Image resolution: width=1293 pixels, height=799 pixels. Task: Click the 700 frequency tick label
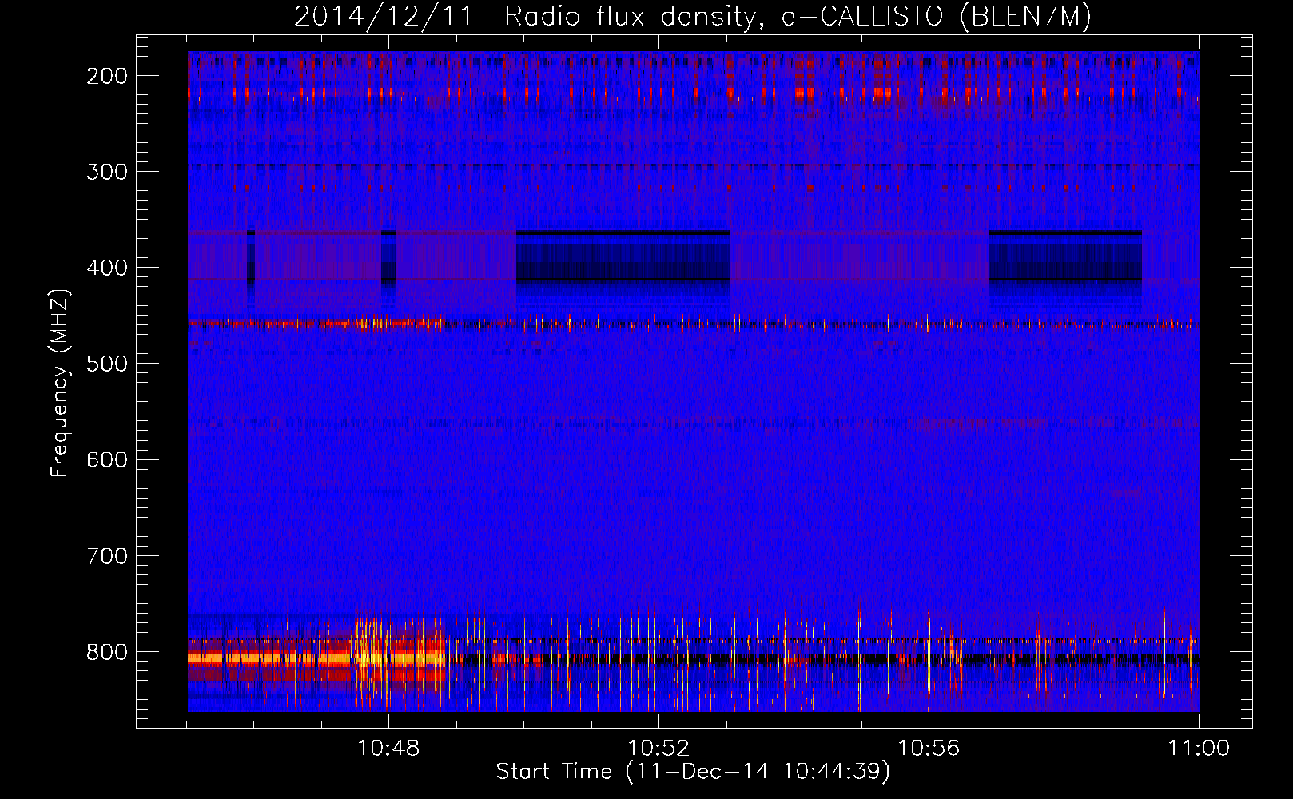[107, 555]
